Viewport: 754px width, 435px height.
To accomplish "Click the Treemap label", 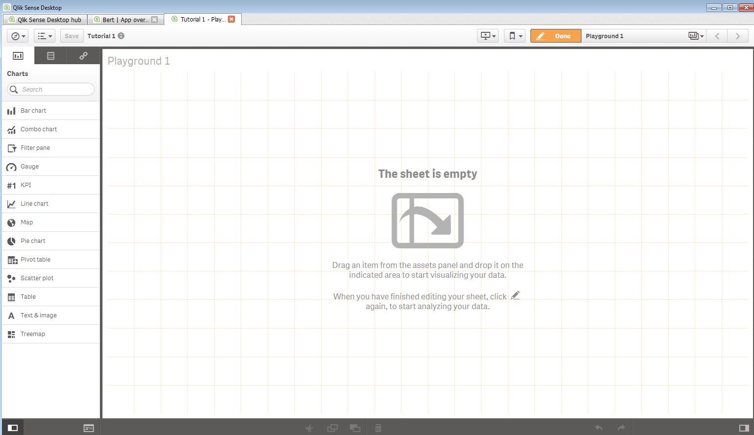I will [33, 334].
